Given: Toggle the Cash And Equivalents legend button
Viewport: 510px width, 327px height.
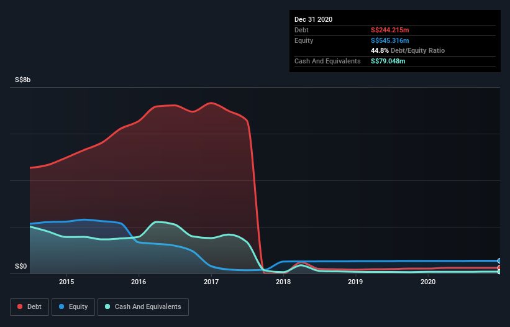Looking at the screenshot, I should (143, 307).
